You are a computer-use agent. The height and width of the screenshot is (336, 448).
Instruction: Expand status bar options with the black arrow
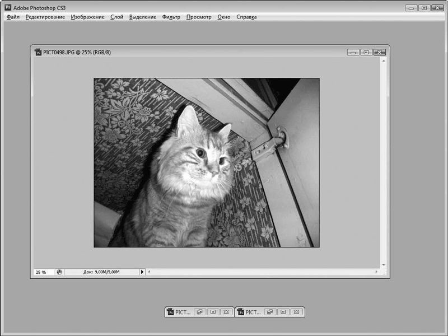point(142,272)
